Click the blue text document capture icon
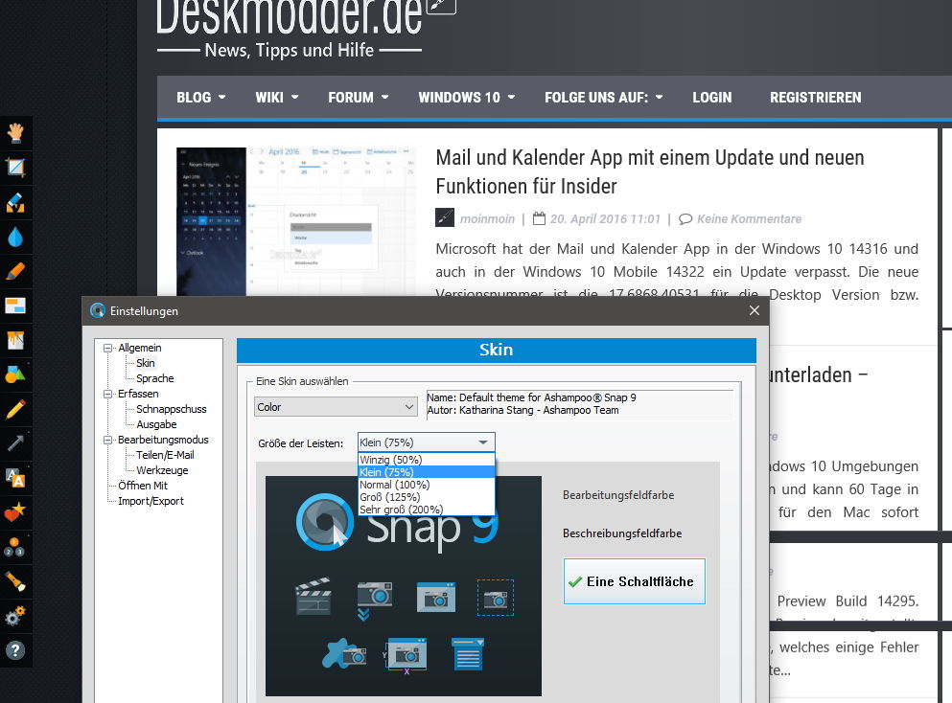 (x=468, y=654)
